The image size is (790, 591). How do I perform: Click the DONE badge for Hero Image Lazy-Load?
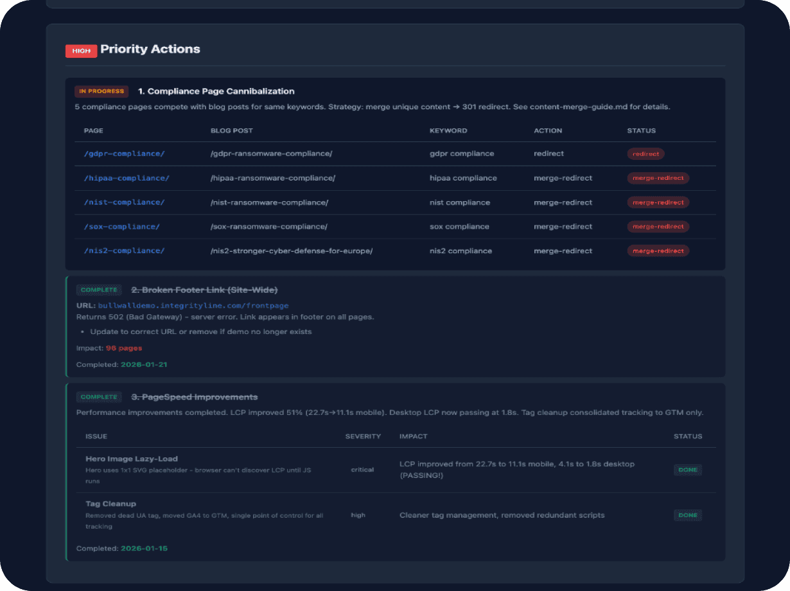tap(687, 470)
